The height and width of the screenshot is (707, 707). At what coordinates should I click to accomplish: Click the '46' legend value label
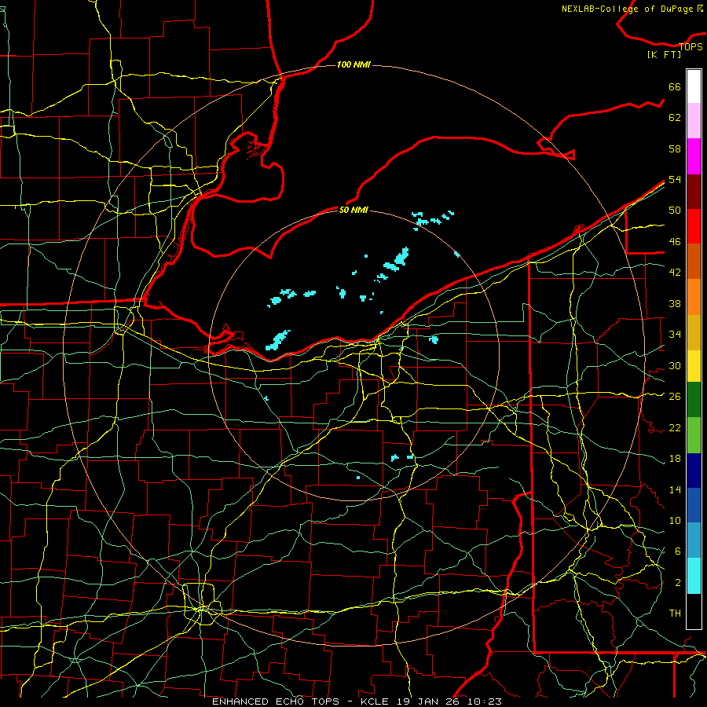[x=675, y=241]
